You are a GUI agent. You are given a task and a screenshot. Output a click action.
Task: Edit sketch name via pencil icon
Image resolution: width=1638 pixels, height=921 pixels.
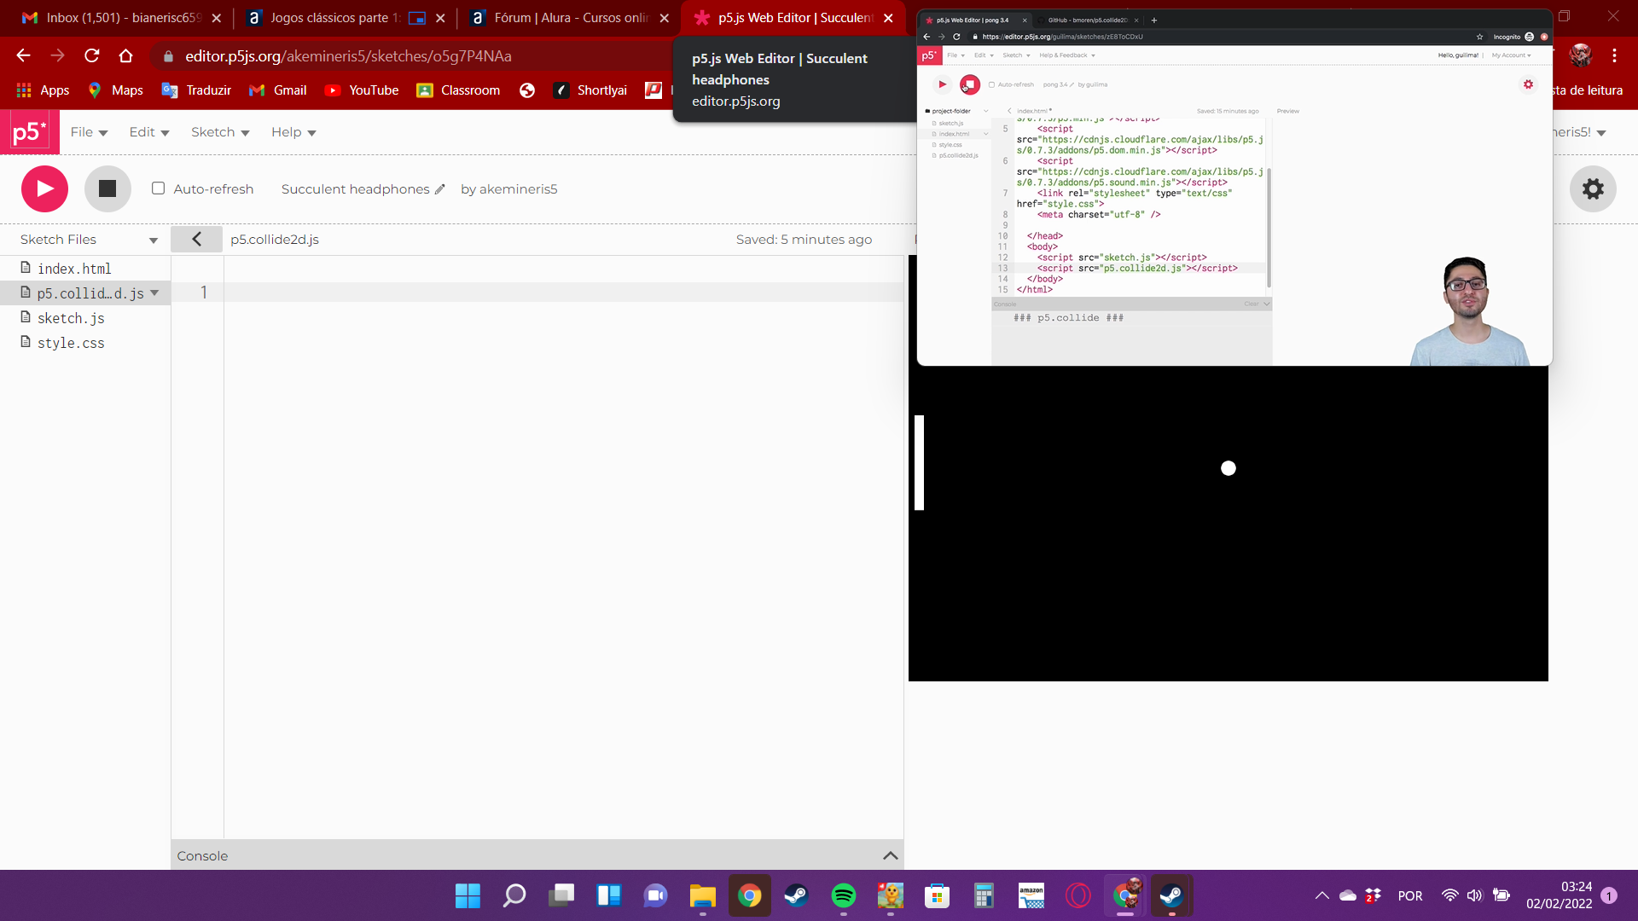[440, 189]
